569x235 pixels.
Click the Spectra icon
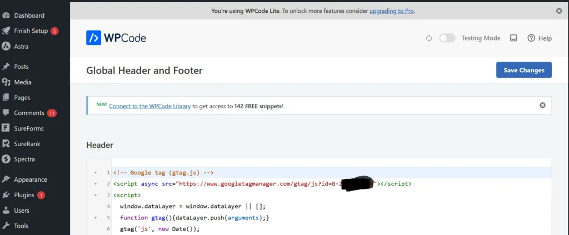(x=6, y=159)
